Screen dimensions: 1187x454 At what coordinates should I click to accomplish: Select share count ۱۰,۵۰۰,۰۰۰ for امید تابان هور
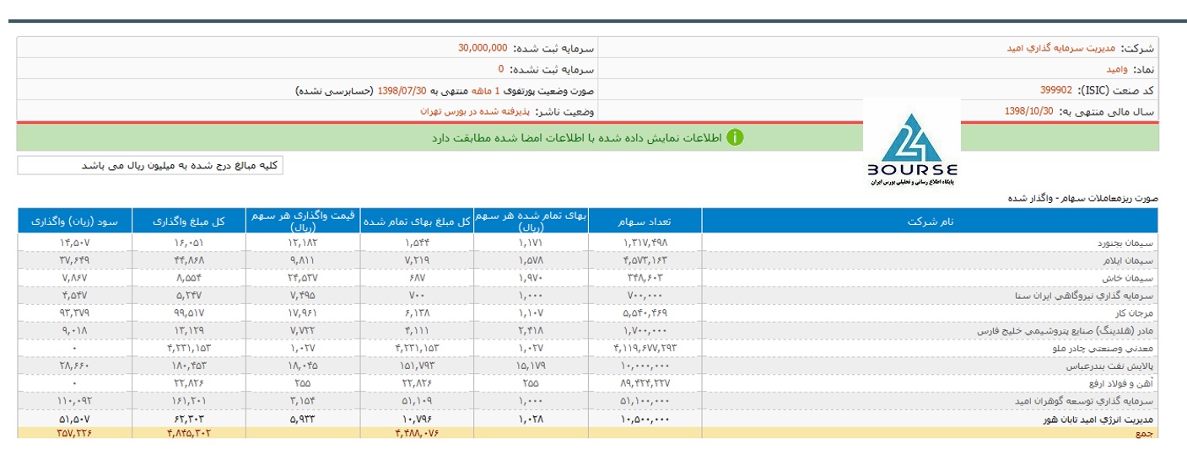pos(645,419)
